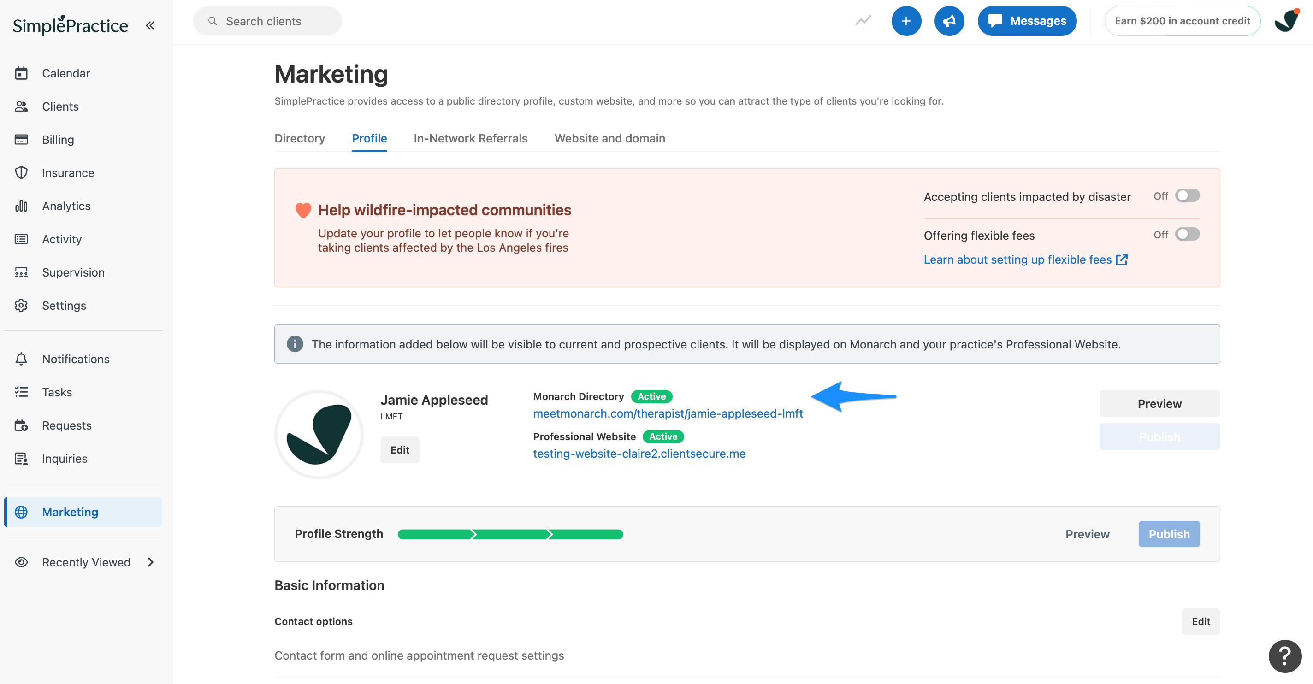The width and height of the screenshot is (1313, 684).
Task: Switch to the Directory tab
Action: [x=299, y=138]
